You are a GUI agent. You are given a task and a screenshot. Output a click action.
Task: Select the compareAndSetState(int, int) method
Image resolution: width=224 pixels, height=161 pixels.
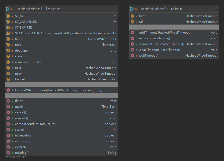coord(36,124)
